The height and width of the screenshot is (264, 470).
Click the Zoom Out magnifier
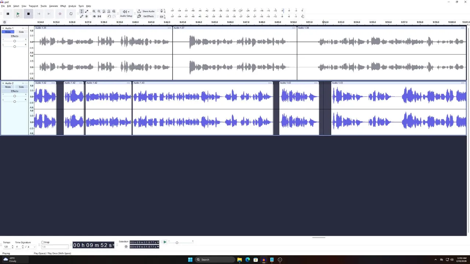99,11
